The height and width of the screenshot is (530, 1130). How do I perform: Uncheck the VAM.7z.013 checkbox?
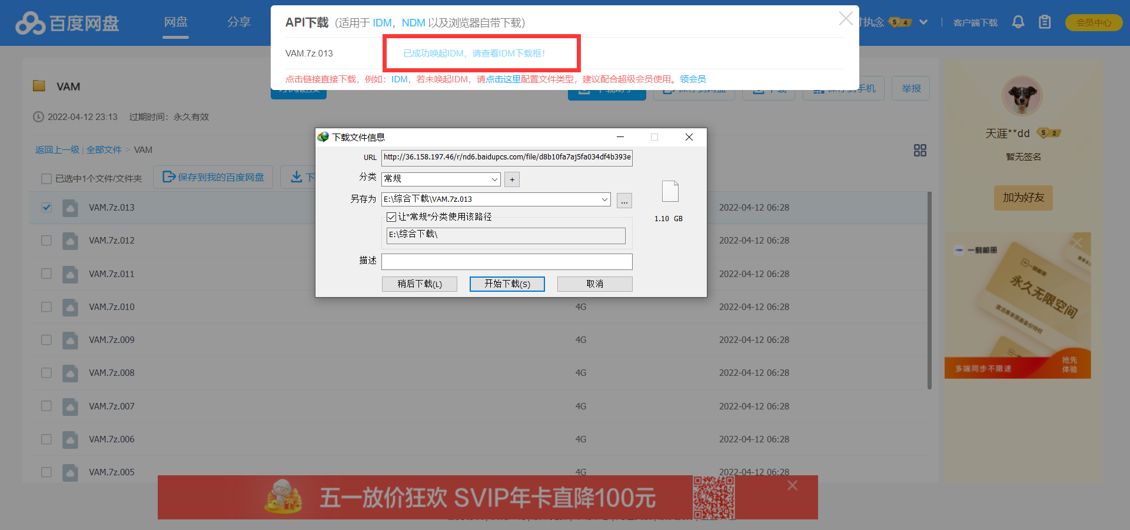[x=46, y=208]
